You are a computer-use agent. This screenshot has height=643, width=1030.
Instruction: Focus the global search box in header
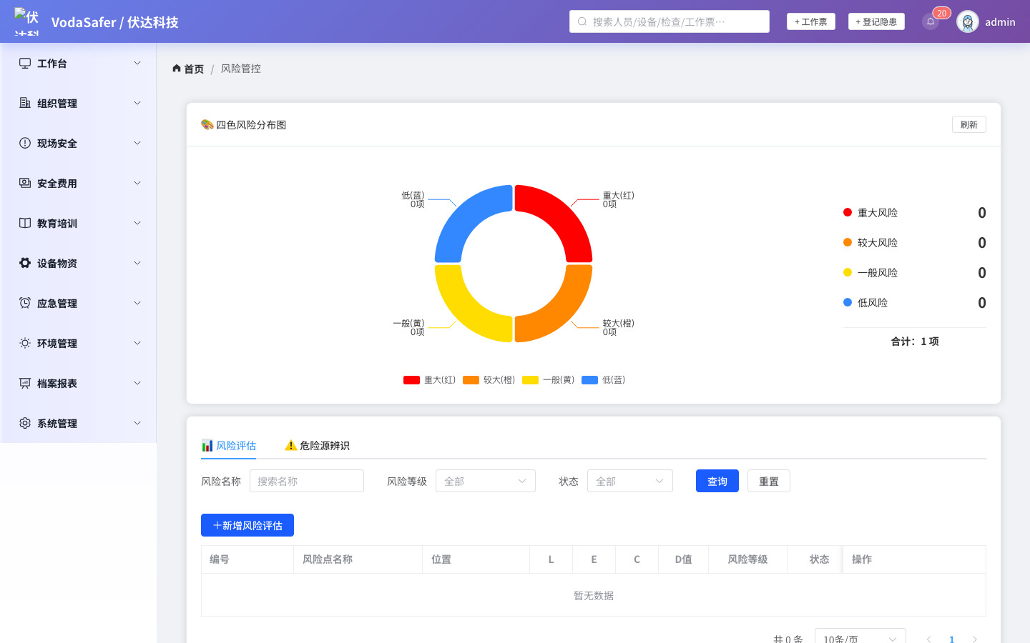pyautogui.click(x=669, y=21)
